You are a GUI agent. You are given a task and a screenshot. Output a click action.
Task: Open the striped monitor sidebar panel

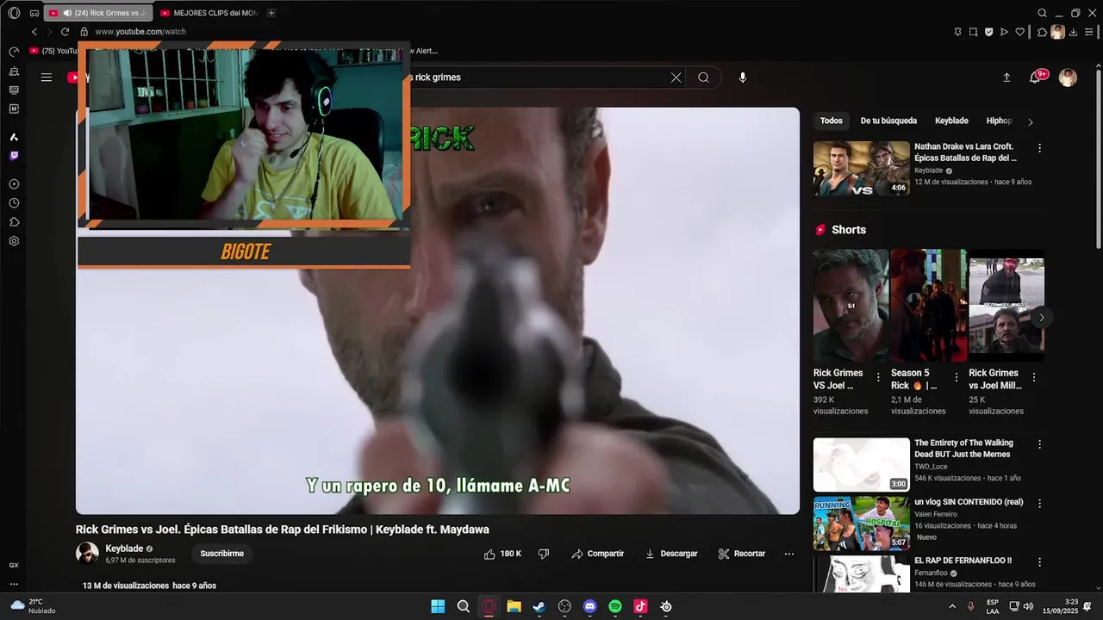(14, 90)
